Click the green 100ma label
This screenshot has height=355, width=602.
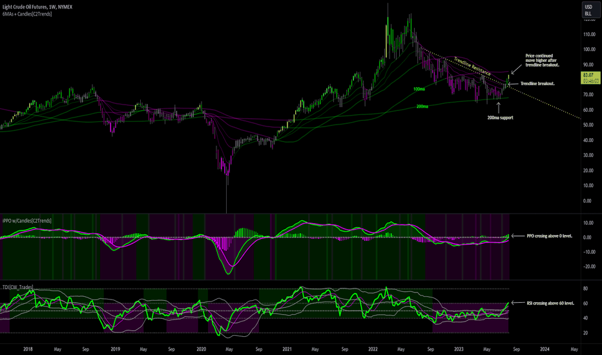[419, 89]
